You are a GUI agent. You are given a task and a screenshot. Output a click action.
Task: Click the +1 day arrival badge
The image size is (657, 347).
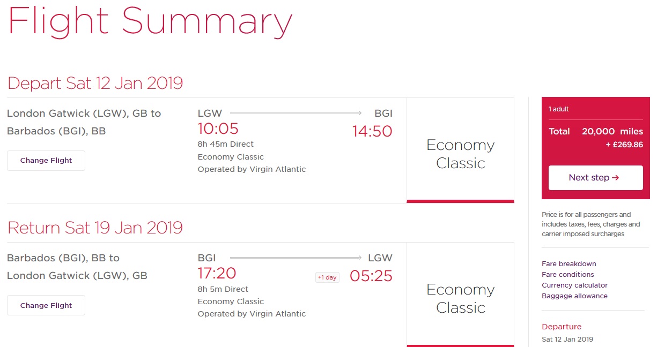pos(327,277)
